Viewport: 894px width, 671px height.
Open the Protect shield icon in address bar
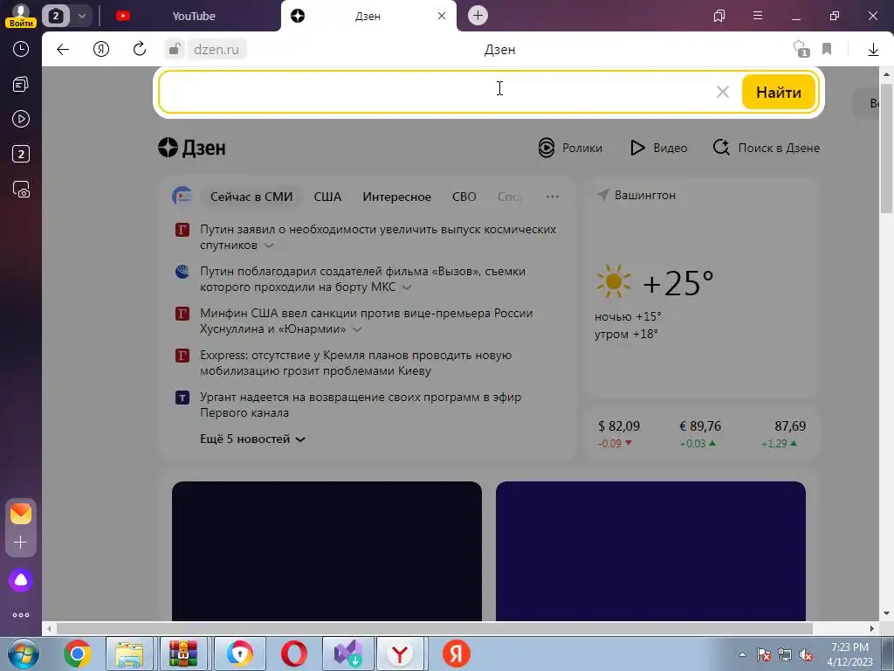pyautogui.click(x=801, y=49)
